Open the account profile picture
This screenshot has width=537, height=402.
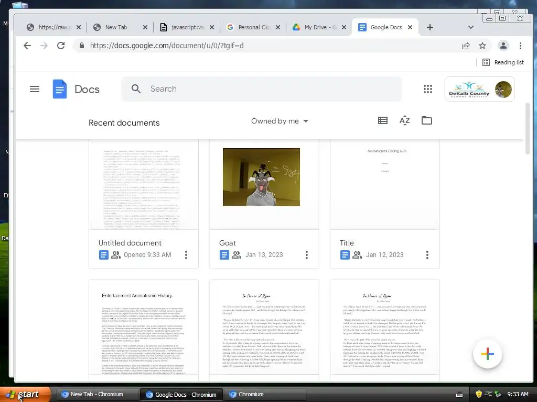click(x=503, y=90)
